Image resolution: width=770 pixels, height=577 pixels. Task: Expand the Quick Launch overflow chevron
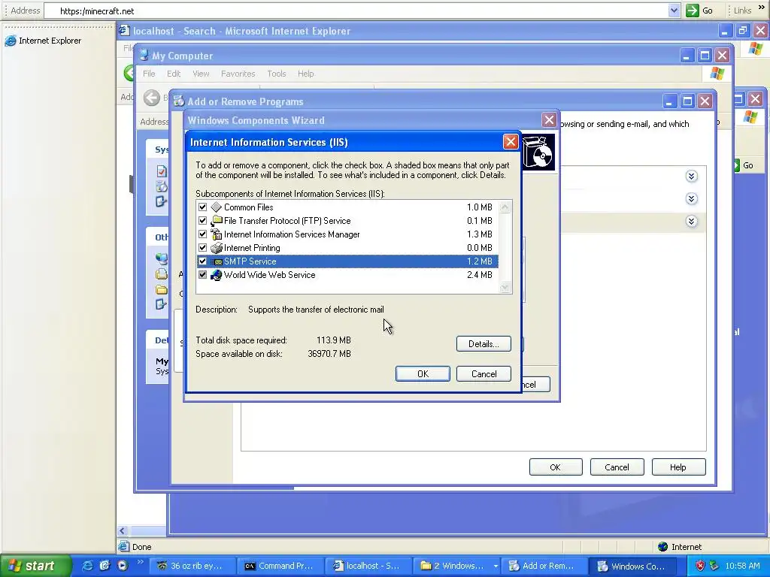tap(140, 562)
